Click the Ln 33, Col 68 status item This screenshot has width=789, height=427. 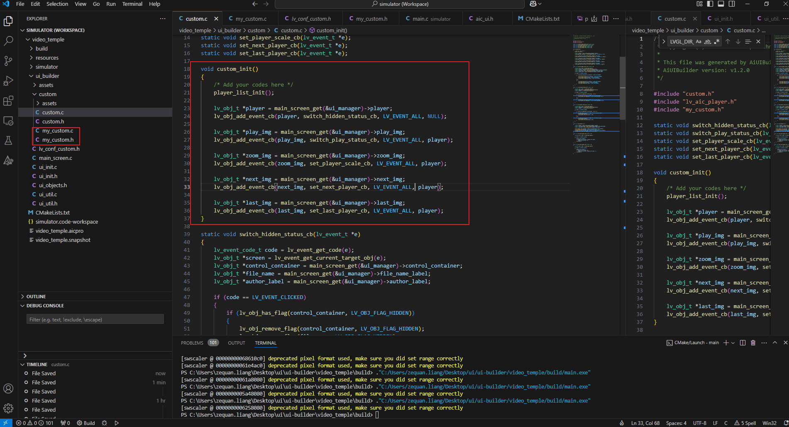tap(645, 423)
